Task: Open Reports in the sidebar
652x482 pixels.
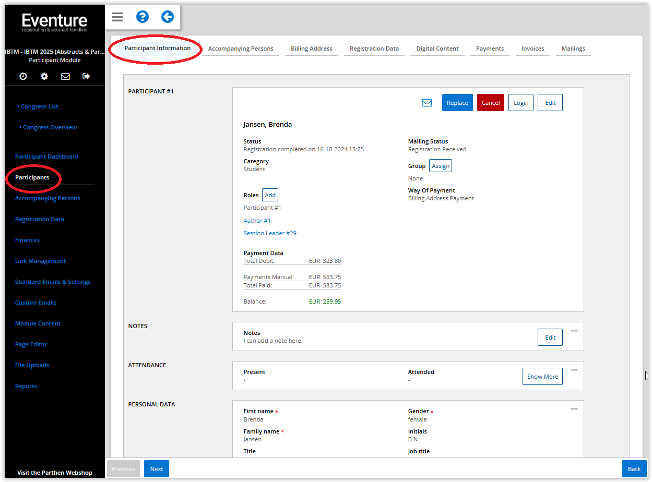Action: [26, 386]
